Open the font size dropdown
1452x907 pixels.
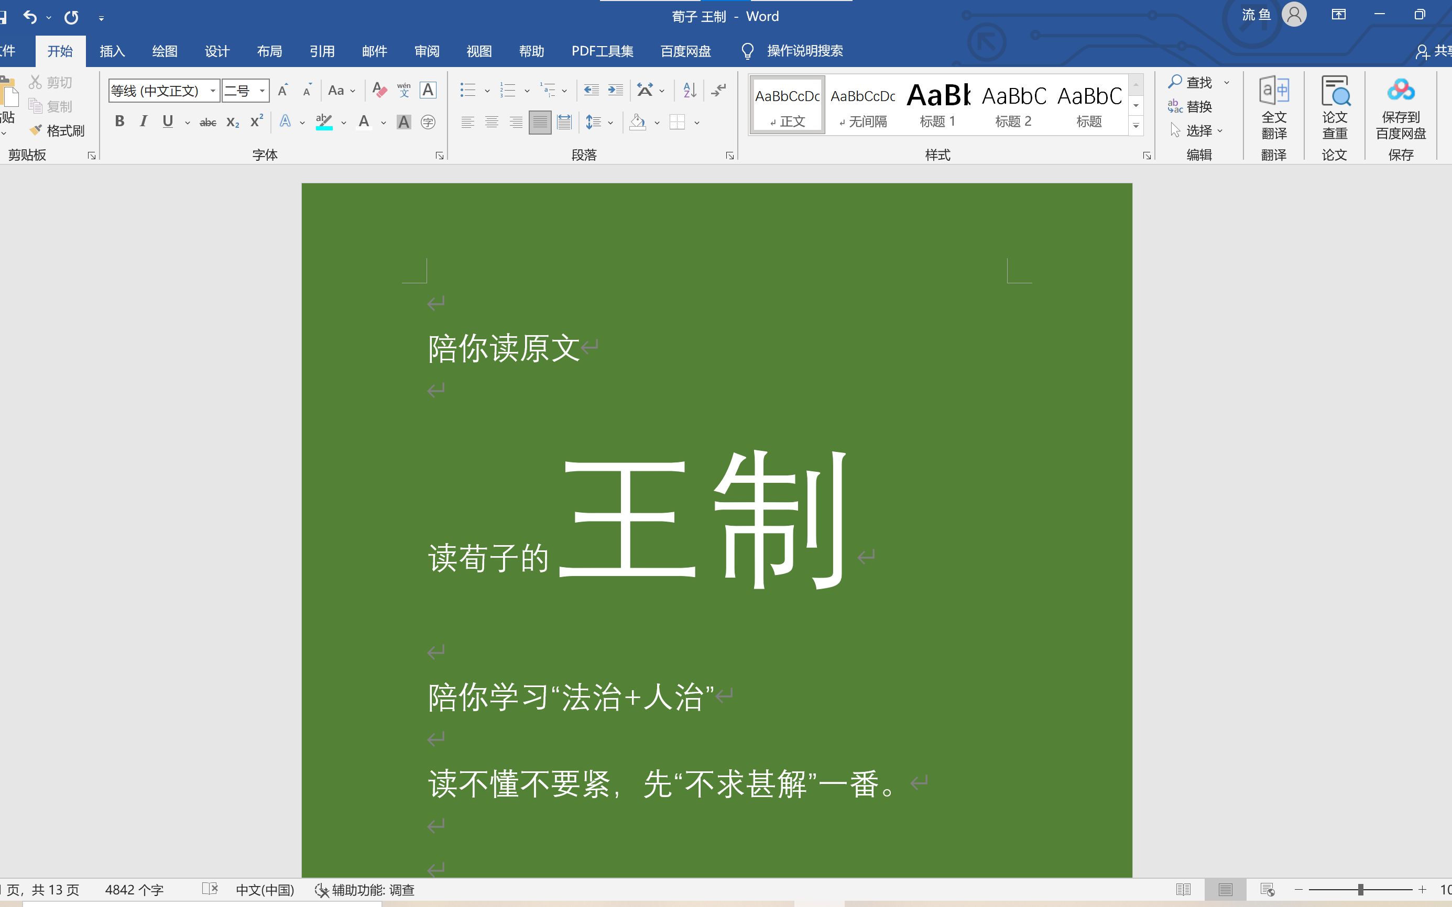click(x=263, y=91)
